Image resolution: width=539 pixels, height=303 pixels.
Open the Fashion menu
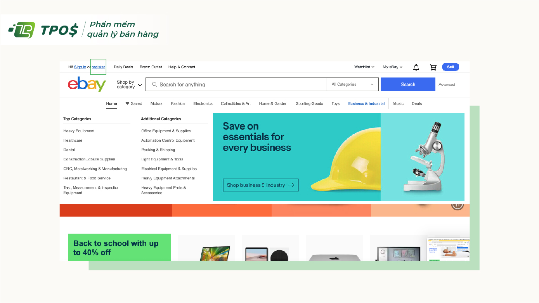click(178, 103)
